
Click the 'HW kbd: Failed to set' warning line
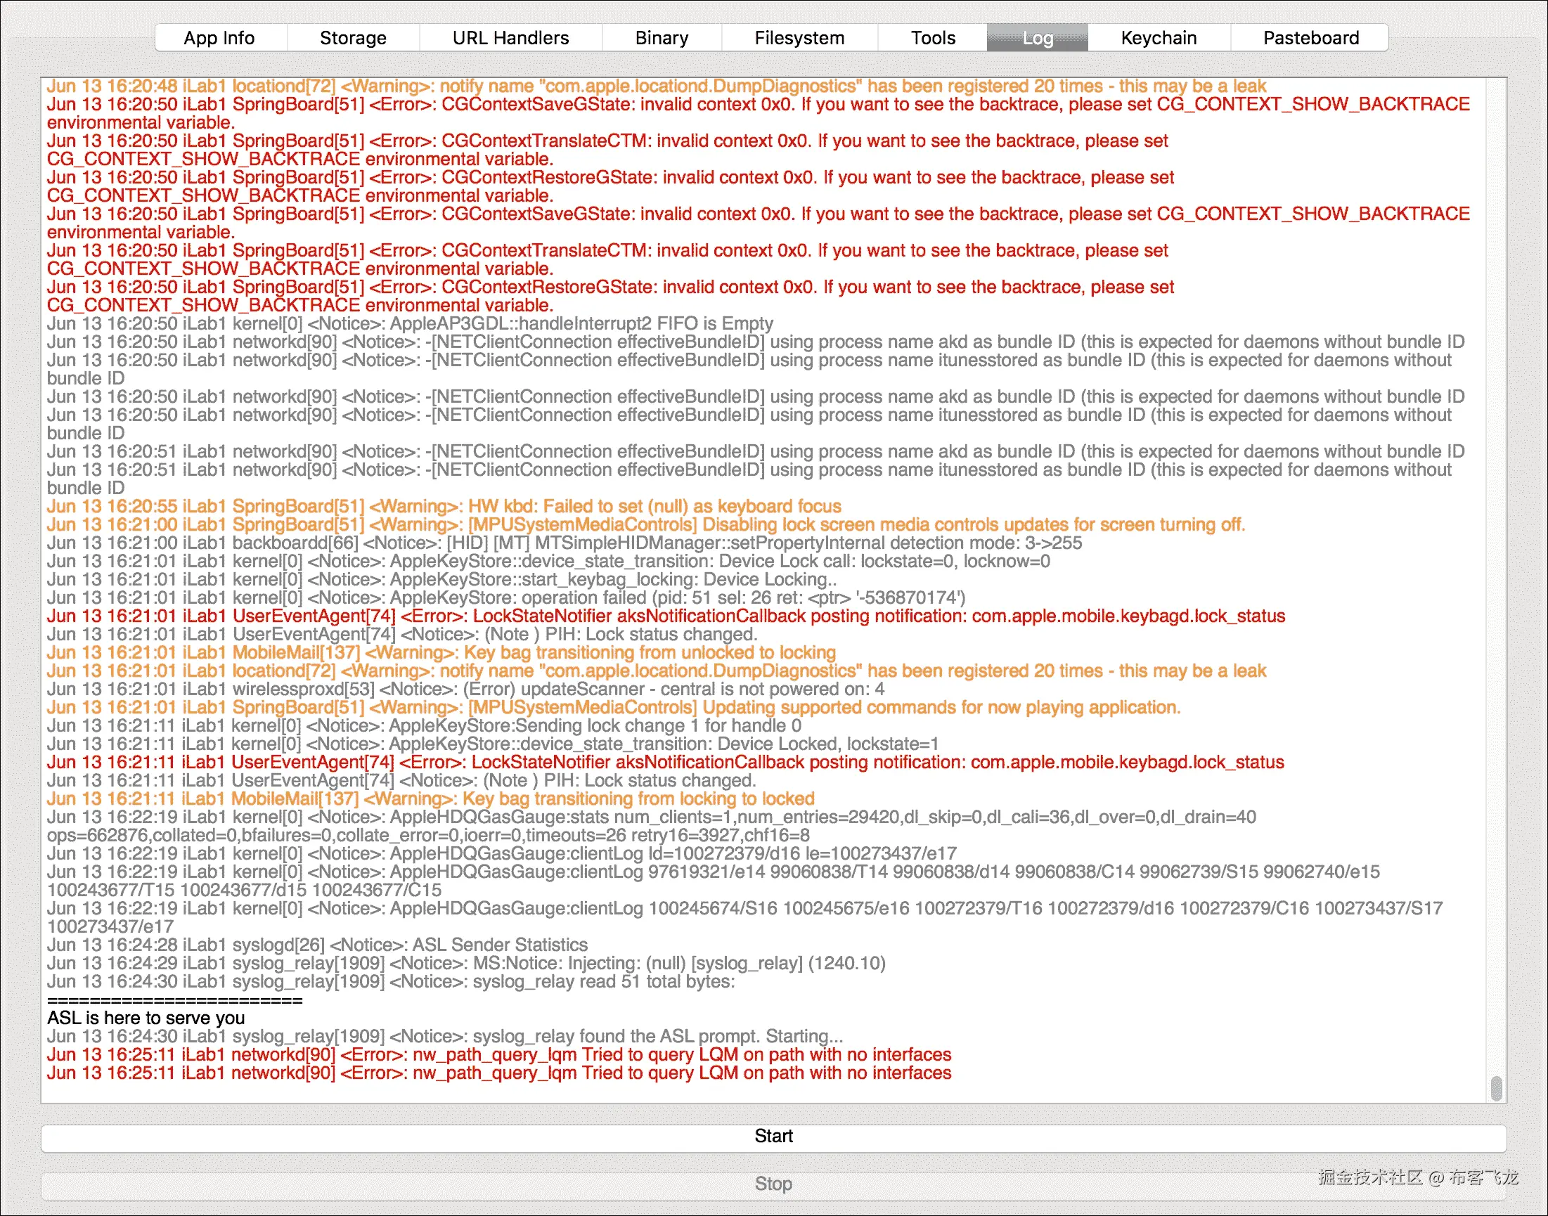444,506
